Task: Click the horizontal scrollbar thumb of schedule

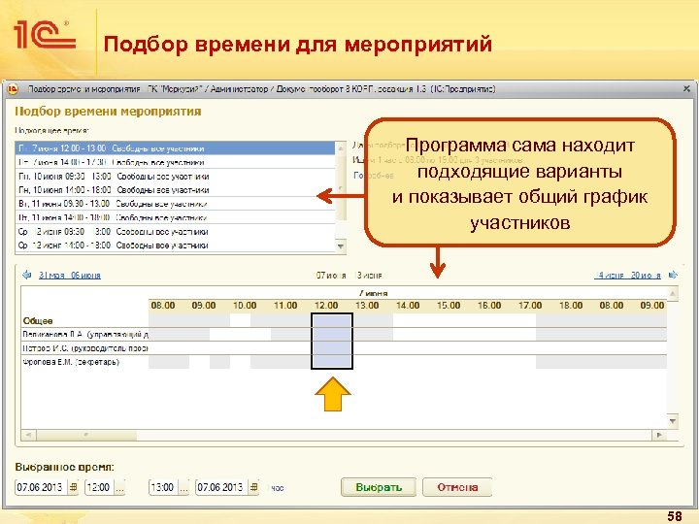Action: 86,435
